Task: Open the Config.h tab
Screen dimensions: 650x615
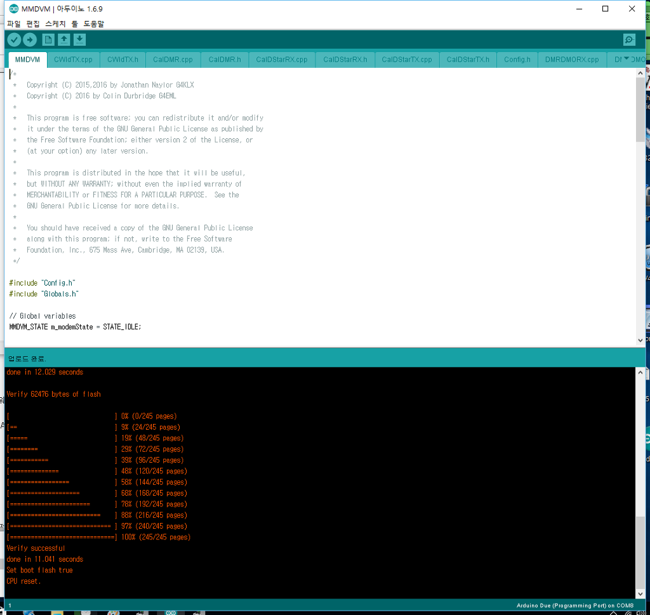Action: click(517, 60)
